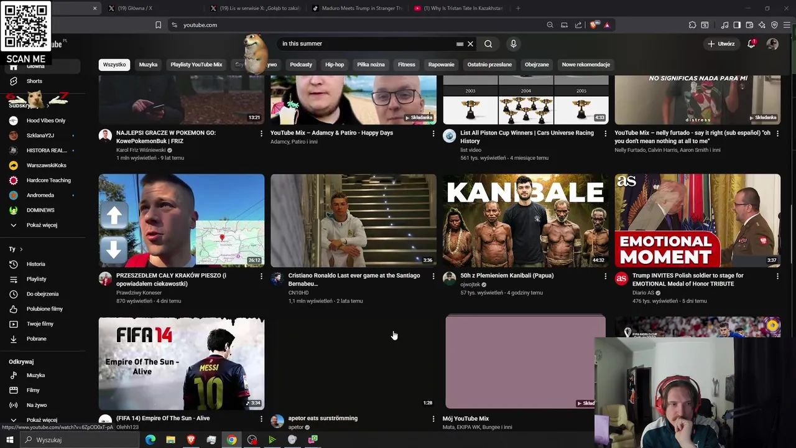Open Brave Leo AI sparkle icon
Screen dimensions: 796x448
(762, 25)
